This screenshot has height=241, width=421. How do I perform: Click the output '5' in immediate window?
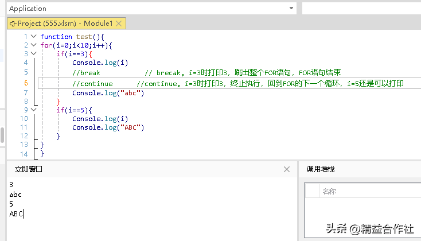coord(11,204)
